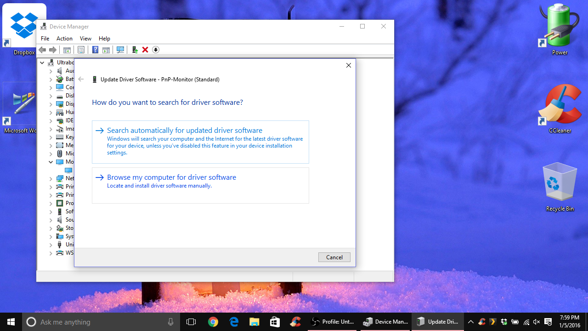
Task: Click the Cancel button
Action: tap(334, 257)
